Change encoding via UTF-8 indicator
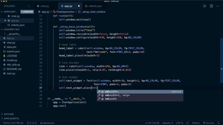 179,123
